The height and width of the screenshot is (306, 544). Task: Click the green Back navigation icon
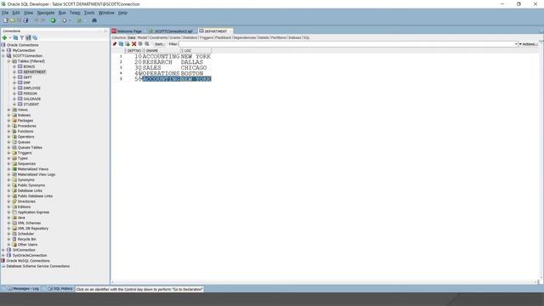tap(53, 20)
